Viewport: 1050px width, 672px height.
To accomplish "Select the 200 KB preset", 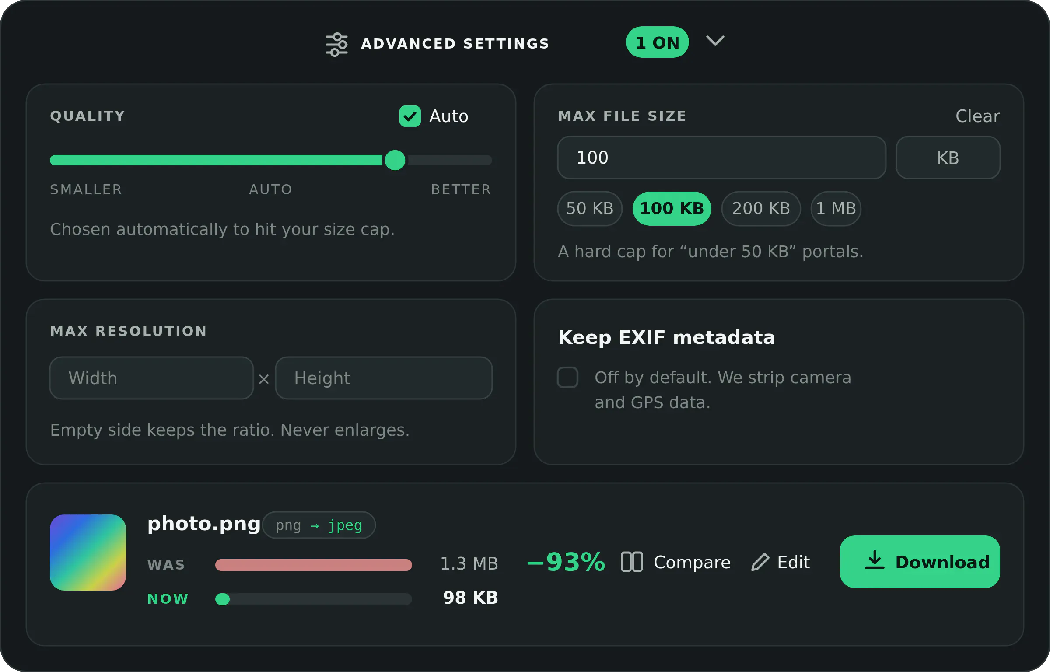I will tap(761, 209).
